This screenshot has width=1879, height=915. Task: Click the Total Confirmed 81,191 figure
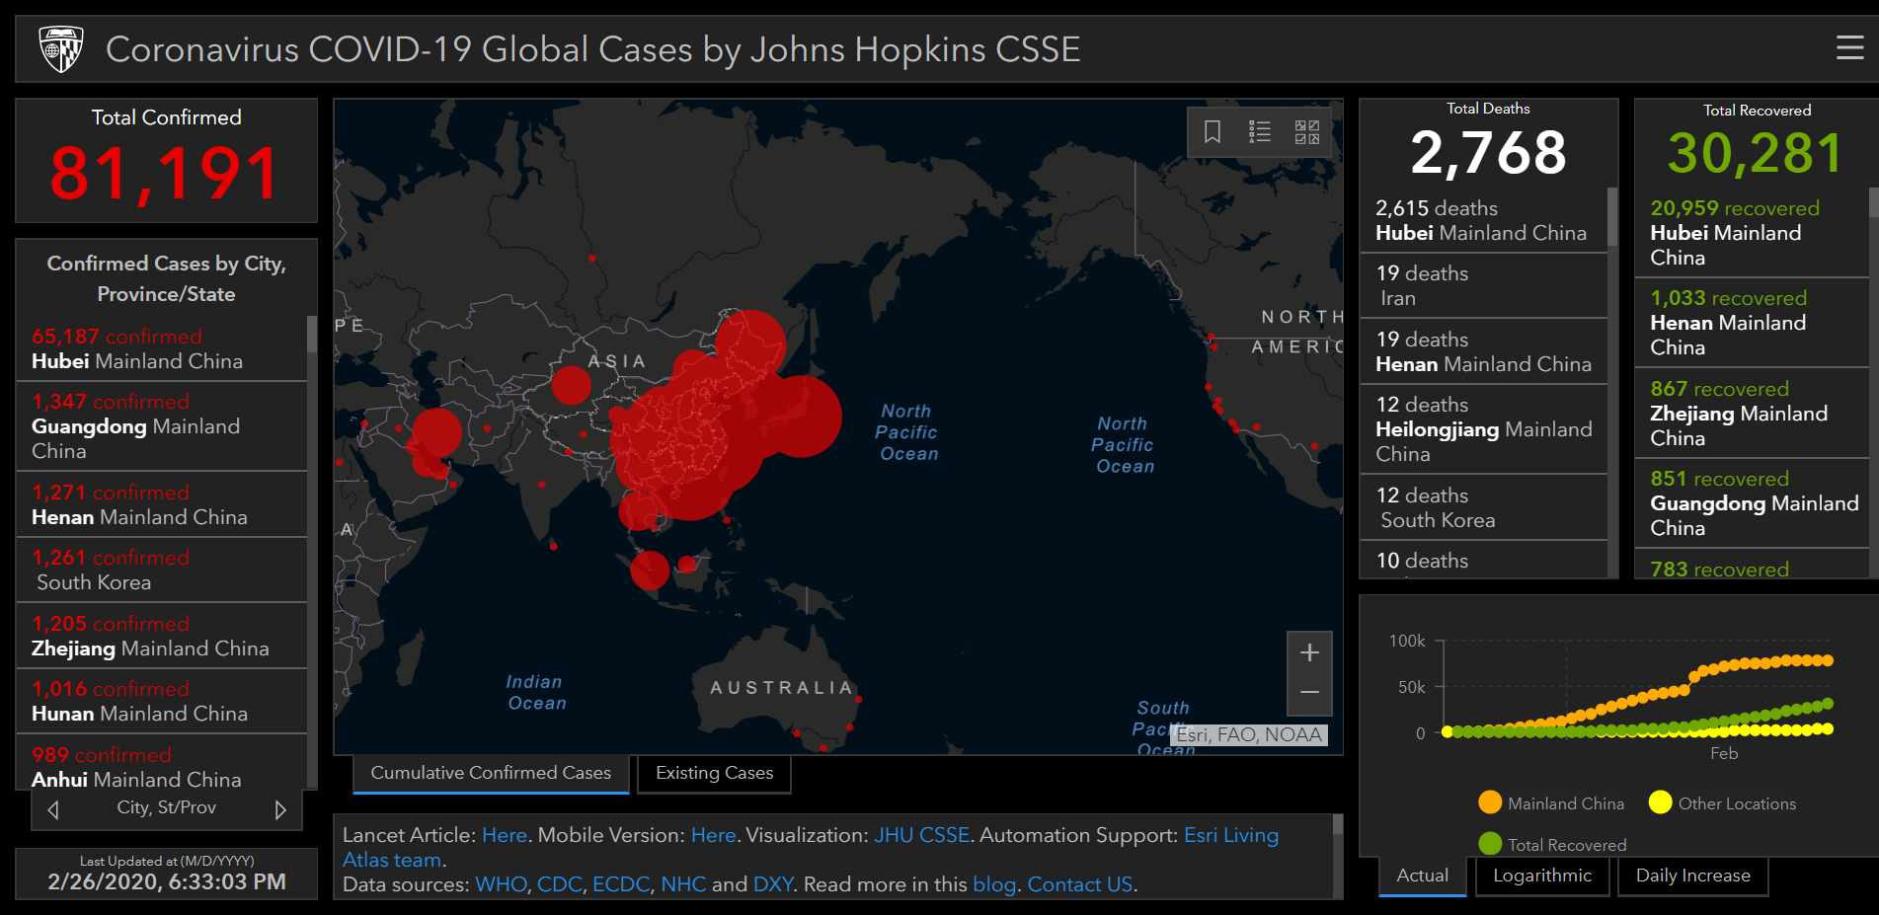[x=166, y=174]
